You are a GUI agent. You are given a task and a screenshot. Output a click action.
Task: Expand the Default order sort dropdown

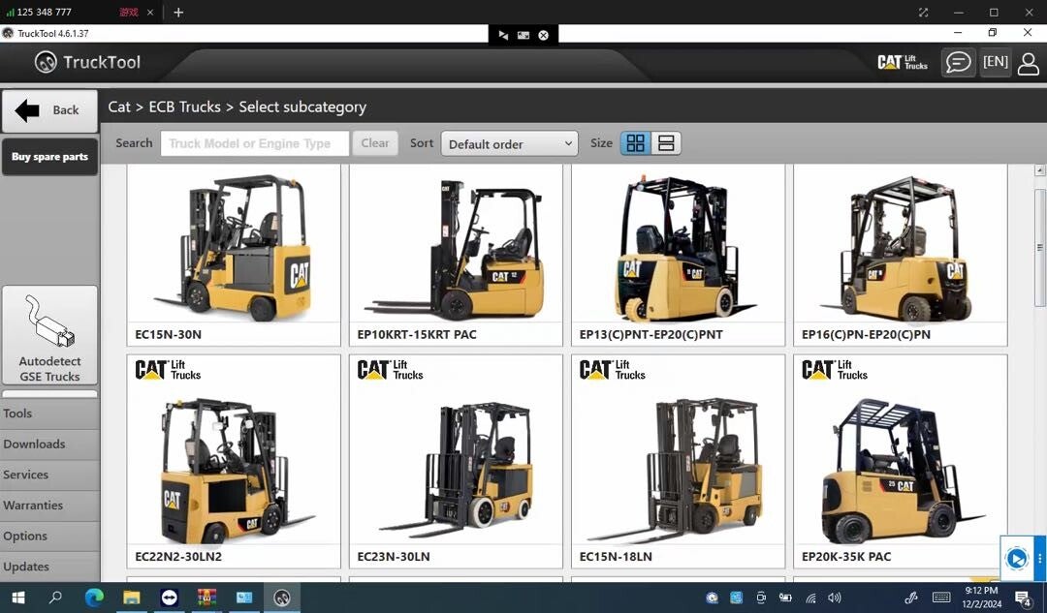coord(509,144)
